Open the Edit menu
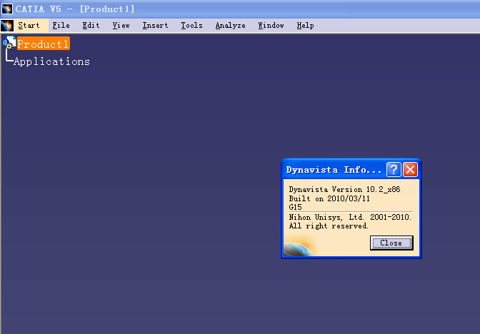Viewport: 480px width, 334px height. tap(91, 26)
